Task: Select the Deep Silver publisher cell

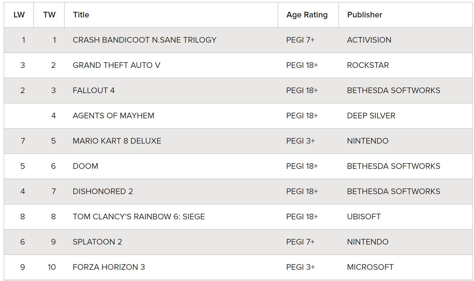Action: tap(371, 116)
